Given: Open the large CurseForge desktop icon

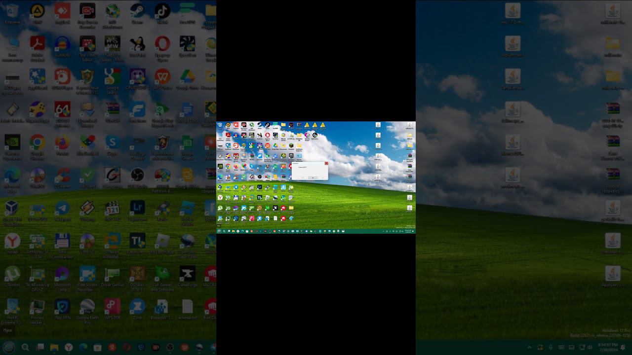Looking at the screenshot, I should 187,274.
